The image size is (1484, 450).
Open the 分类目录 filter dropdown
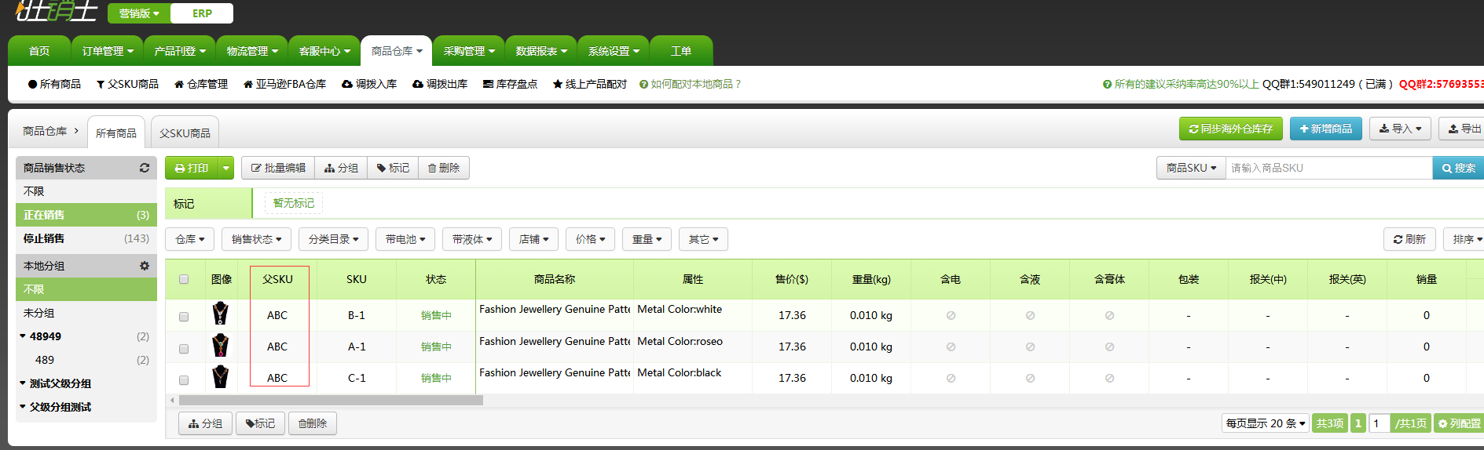click(333, 239)
